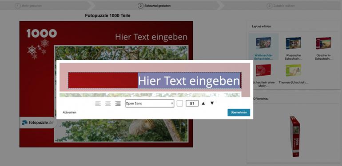
Task: Apply changes with Übernehmen button
Action: click(239, 112)
